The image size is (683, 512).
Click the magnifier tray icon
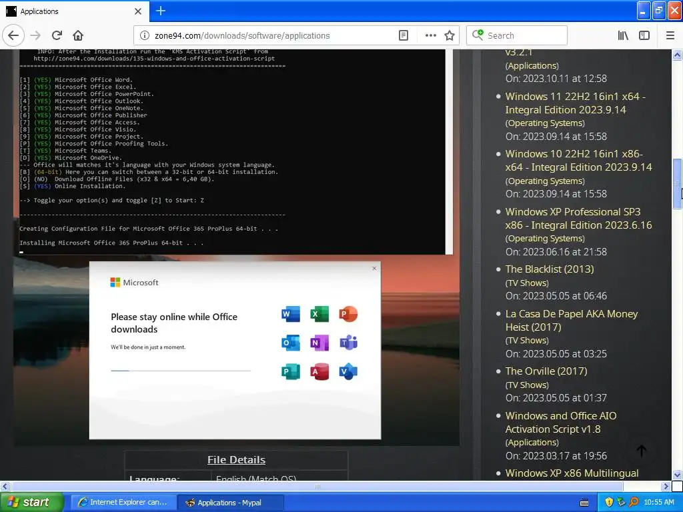point(634,502)
